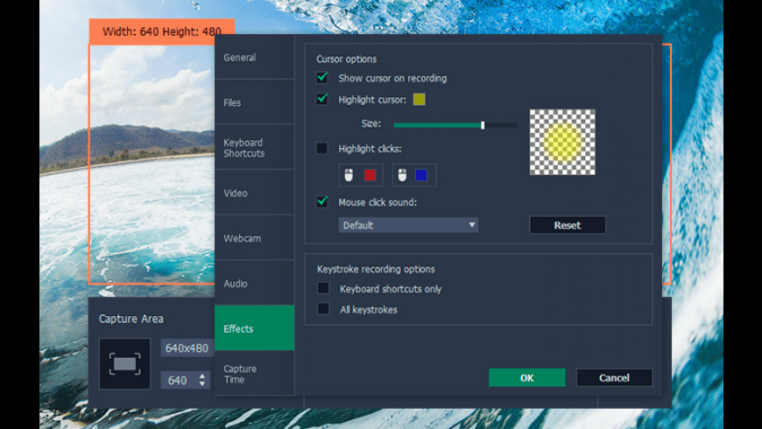
Task: Disable the Highlight cursor checkbox
Action: (322, 99)
